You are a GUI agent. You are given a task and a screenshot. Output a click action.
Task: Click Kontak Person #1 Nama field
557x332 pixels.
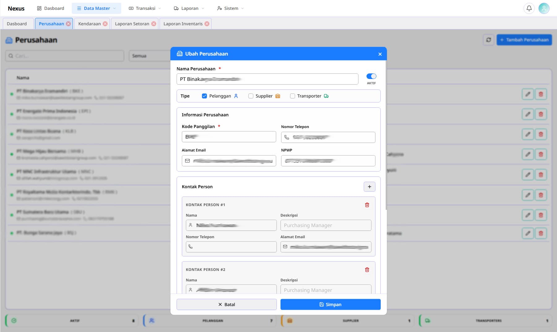tap(231, 225)
